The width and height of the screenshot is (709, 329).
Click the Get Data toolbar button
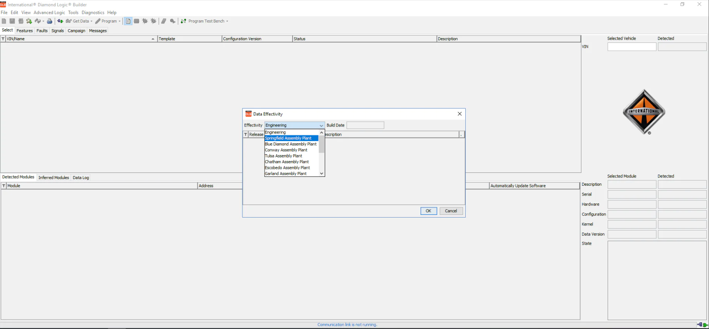(78, 21)
